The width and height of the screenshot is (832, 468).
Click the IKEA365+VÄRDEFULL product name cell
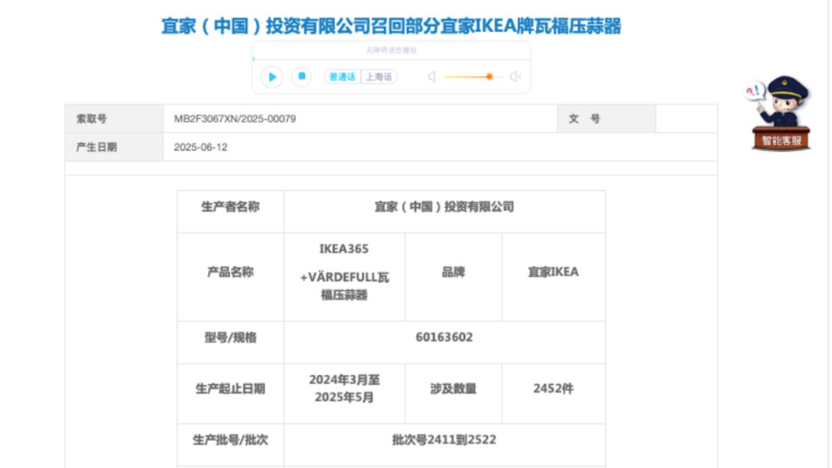coord(344,272)
